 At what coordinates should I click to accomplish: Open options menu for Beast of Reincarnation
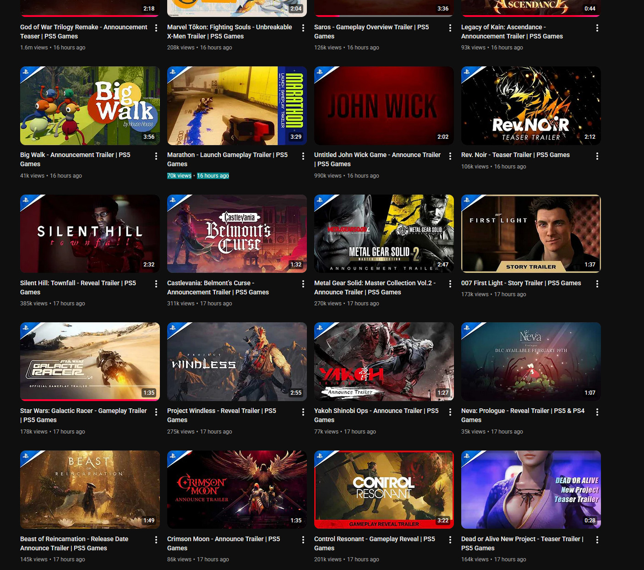click(156, 540)
